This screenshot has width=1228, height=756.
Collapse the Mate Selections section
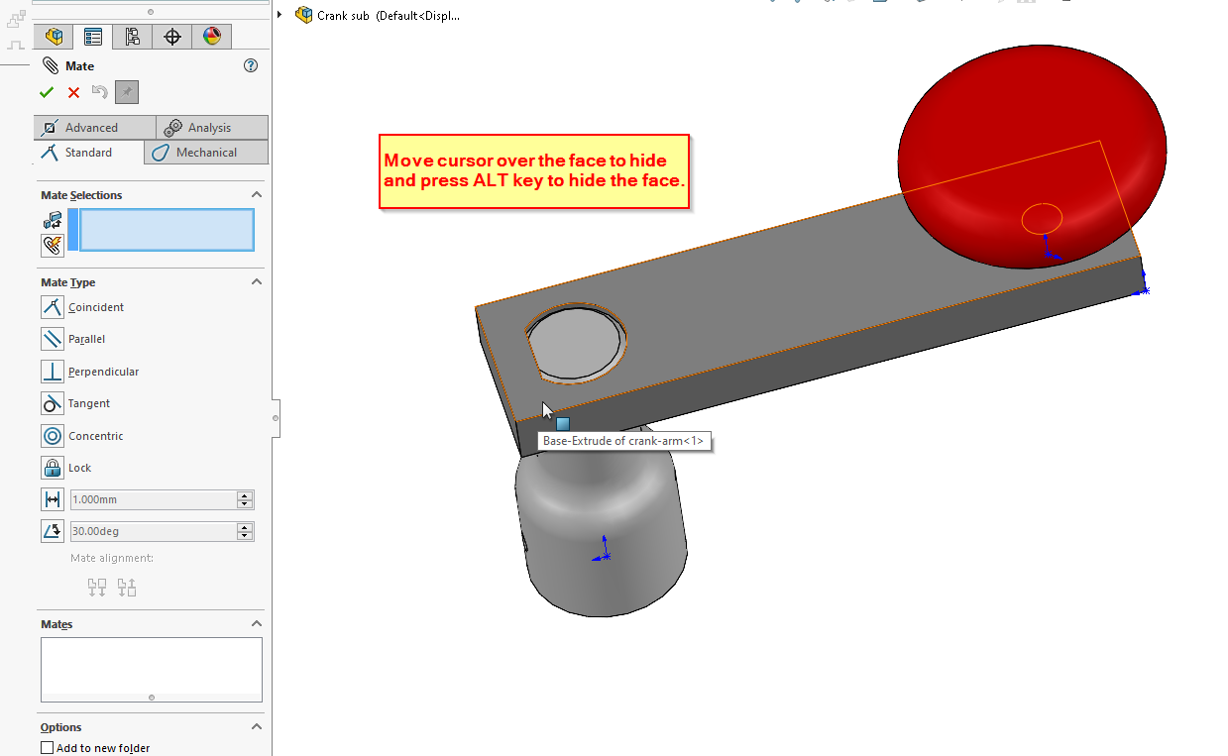click(257, 195)
